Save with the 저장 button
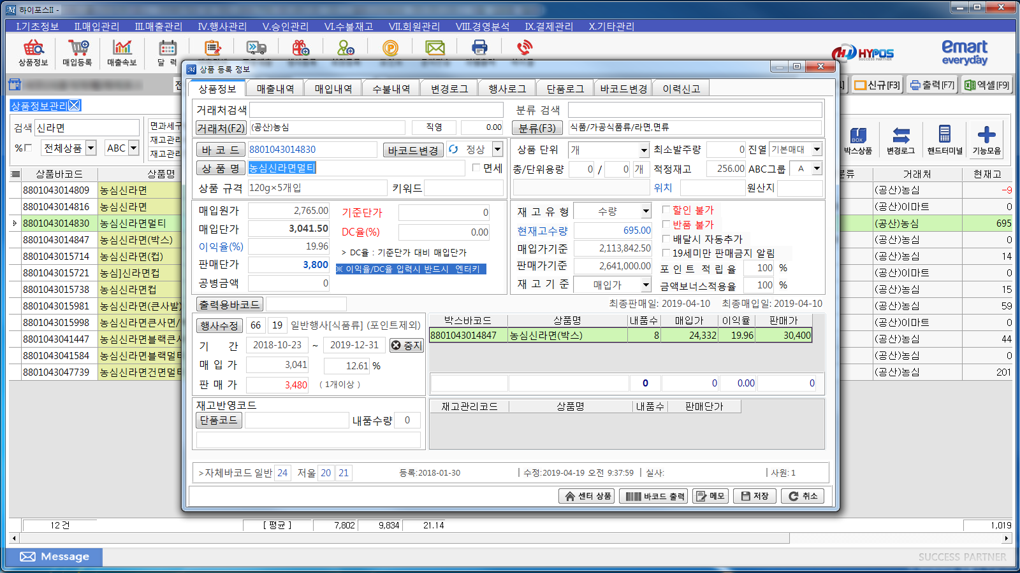Viewport: 1020px width, 573px height. (755, 496)
